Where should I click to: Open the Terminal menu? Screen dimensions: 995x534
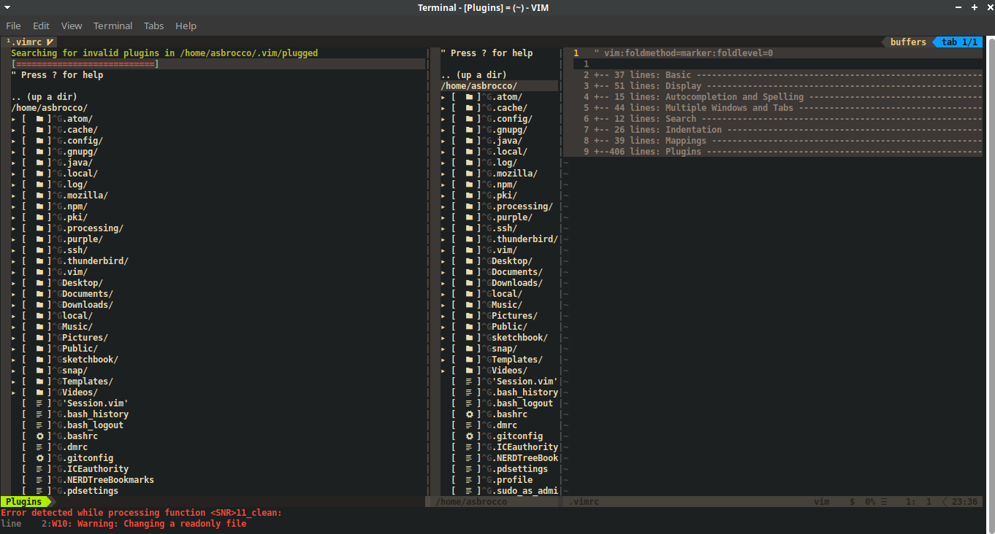(113, 26)
